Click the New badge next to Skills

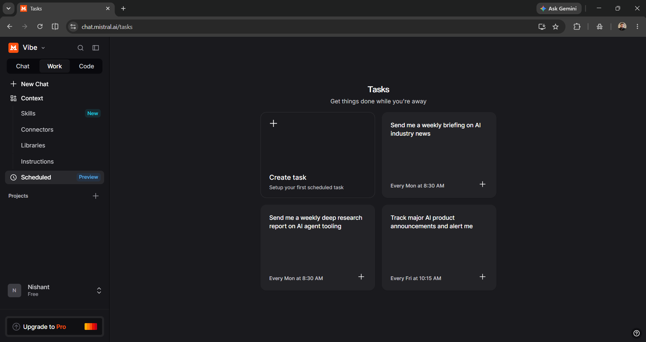click(x=93, y=113)
